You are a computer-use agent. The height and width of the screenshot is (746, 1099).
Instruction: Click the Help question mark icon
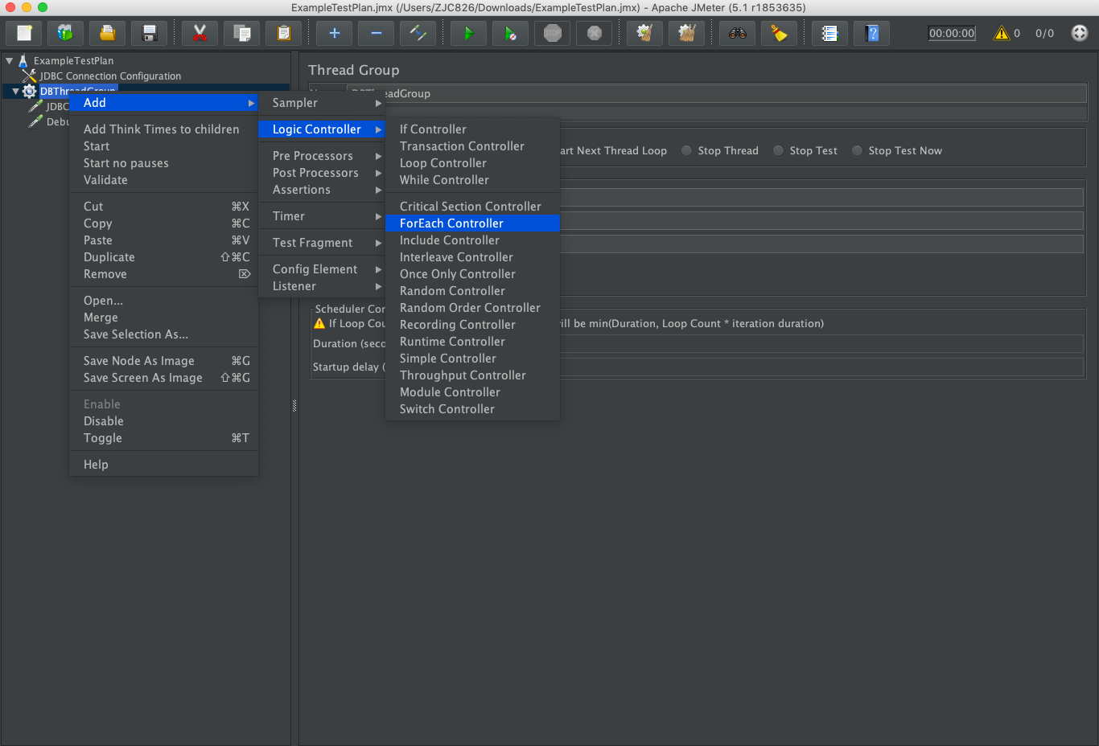(871, 33)
